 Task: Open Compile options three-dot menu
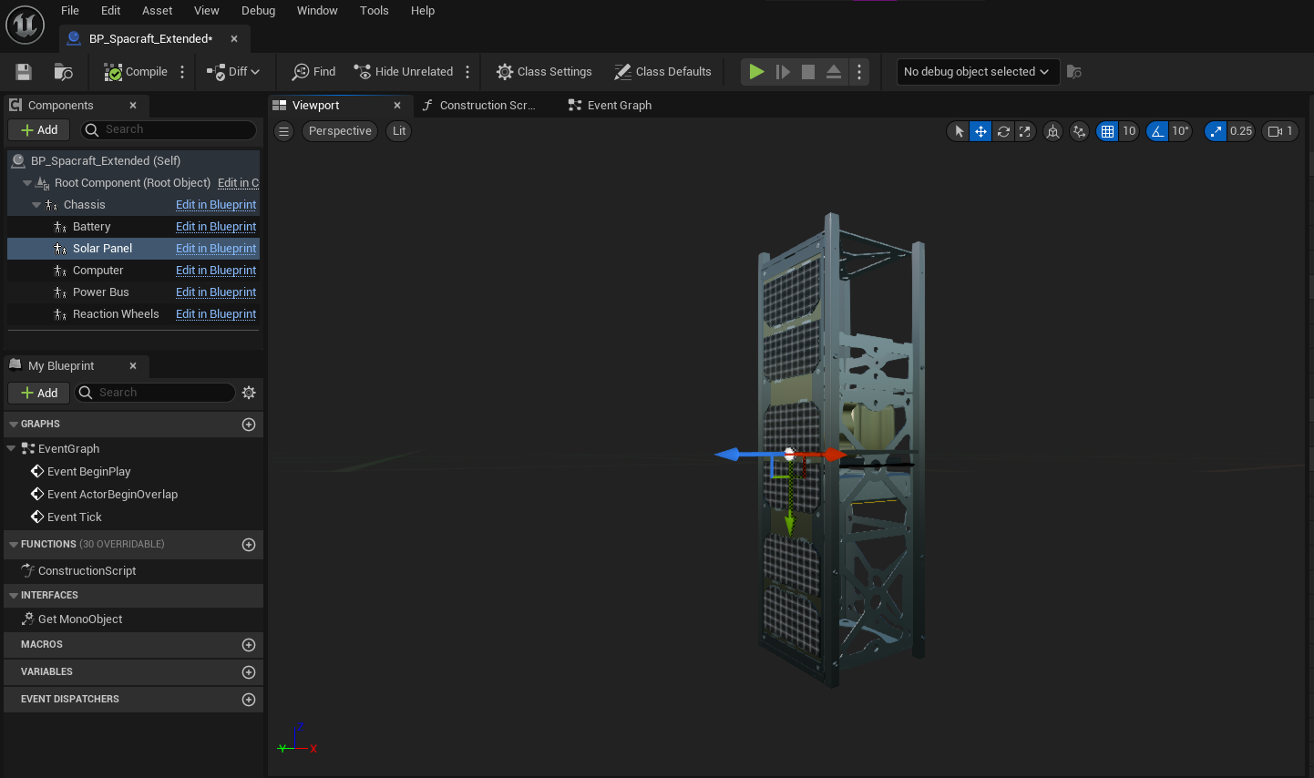tap(182, 72)
